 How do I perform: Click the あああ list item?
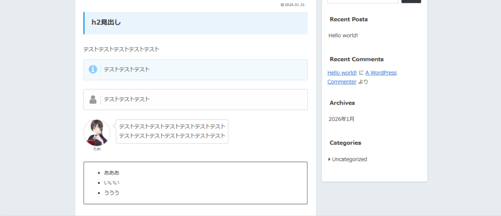[x=112, y=173]
